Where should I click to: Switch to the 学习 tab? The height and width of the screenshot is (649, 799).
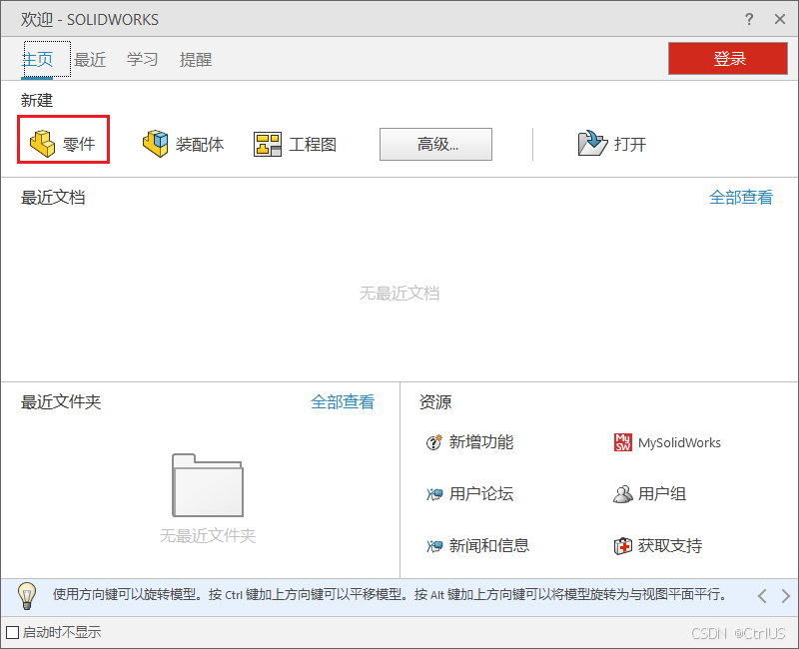[142, 60]
